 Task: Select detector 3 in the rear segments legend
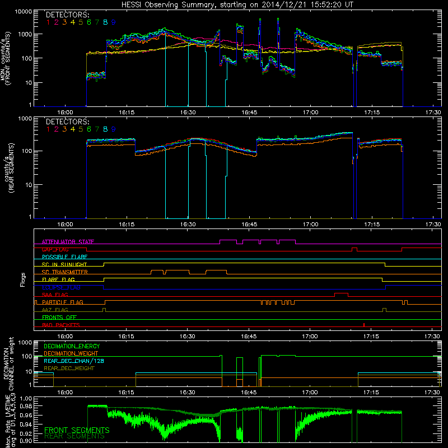pyautogui.click(x=64, y=129)
